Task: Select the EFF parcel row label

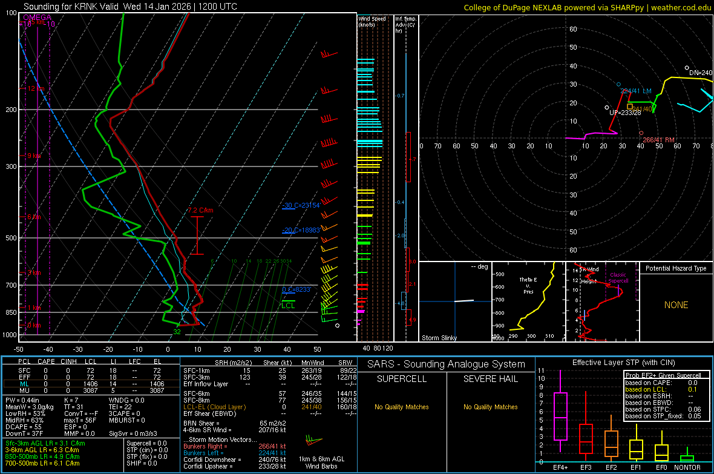Action: point(24,377)
